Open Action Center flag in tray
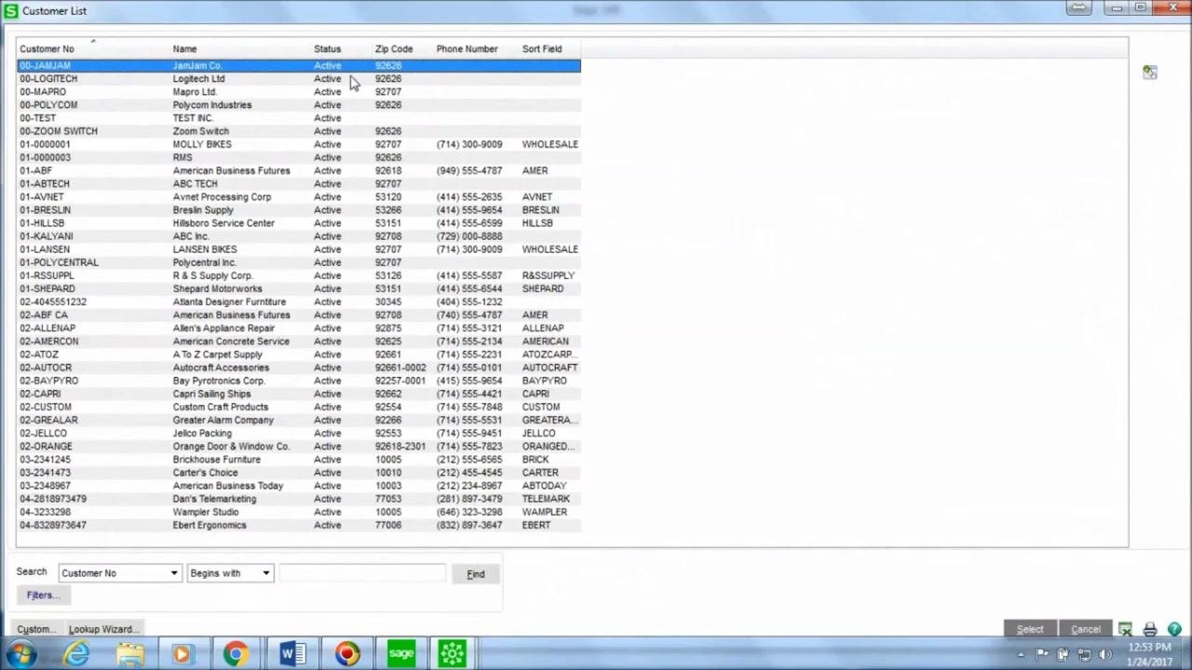The height and width of the screenshot is (670, 1192). 1042,655
